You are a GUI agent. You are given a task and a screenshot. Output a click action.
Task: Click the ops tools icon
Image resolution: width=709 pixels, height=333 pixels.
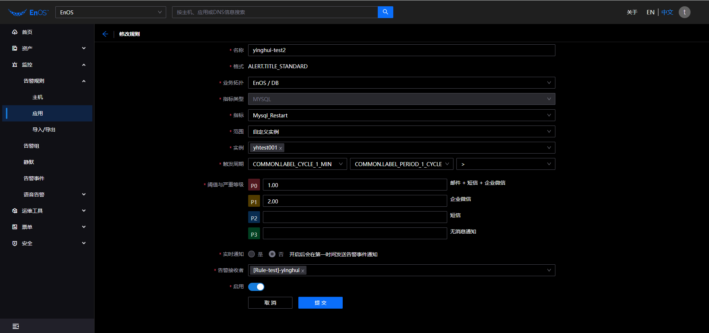coord(15,211)
